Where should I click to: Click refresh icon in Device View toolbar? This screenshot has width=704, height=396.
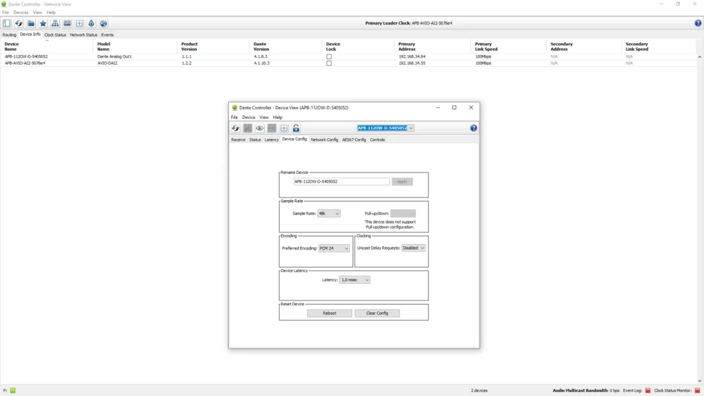point(236,129)
